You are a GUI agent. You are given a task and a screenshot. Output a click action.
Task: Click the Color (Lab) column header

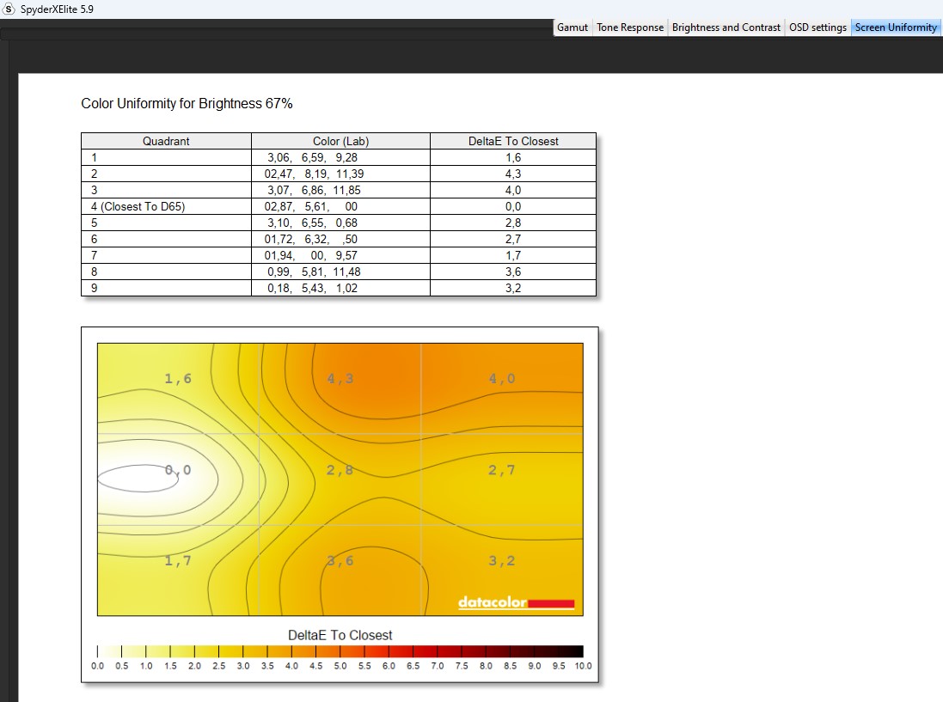340,141
